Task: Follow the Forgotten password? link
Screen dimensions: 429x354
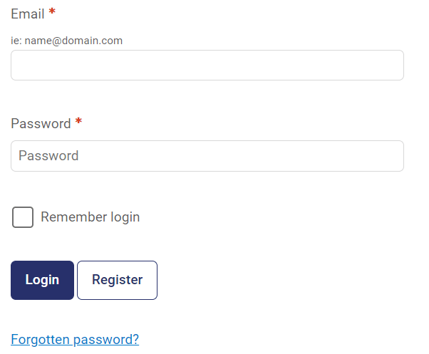Action: (x=75, y=340)
